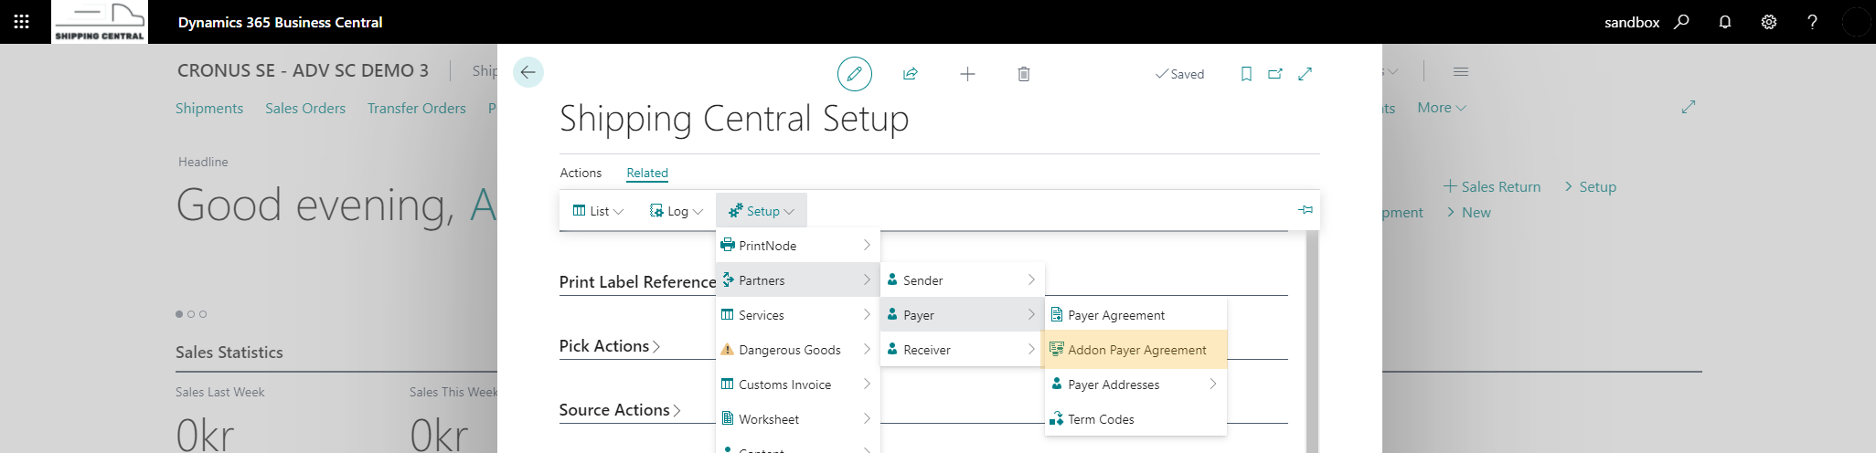Viewport: 1876px width, 453px height.
Task: Open the user account avatar
Action: point(1856,22)
